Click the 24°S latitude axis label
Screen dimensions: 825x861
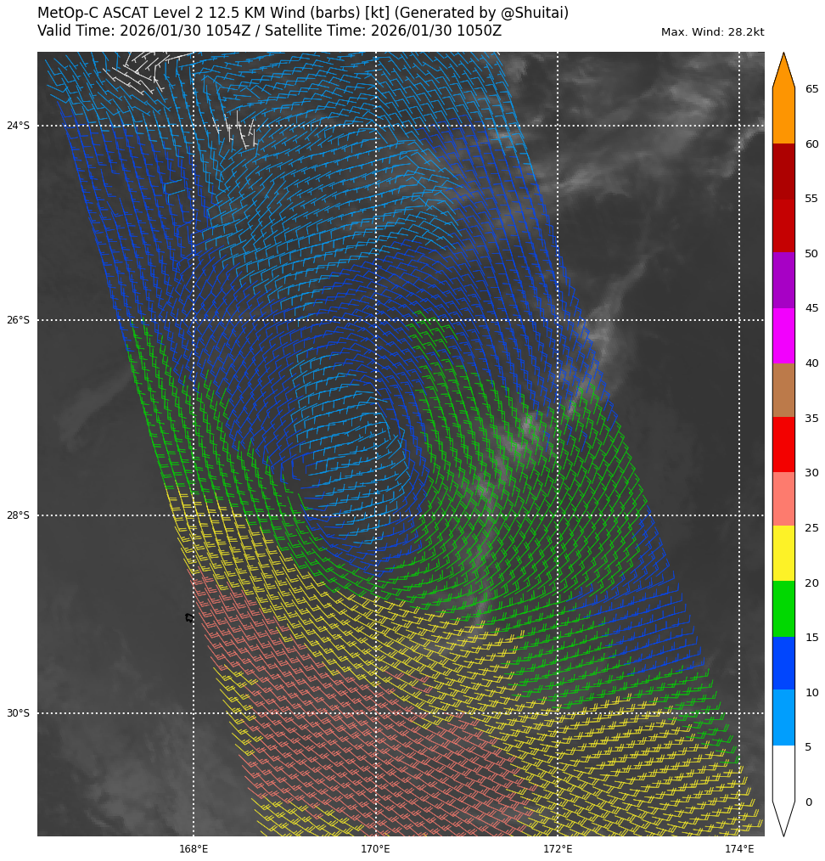(18, 126)
